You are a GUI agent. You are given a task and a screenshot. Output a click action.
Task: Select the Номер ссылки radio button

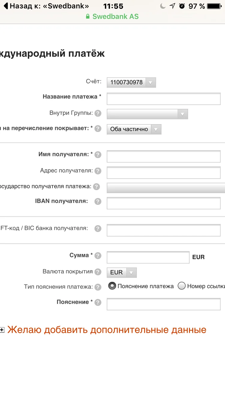coord(181,286)
